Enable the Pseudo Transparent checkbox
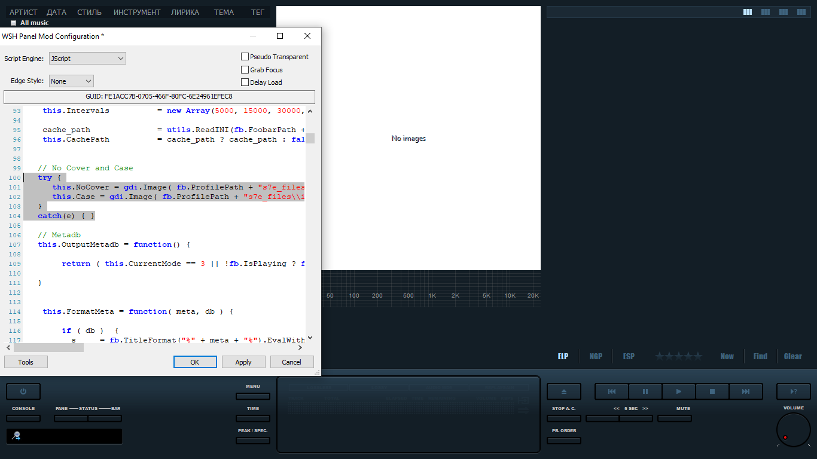 click(245, 57)
